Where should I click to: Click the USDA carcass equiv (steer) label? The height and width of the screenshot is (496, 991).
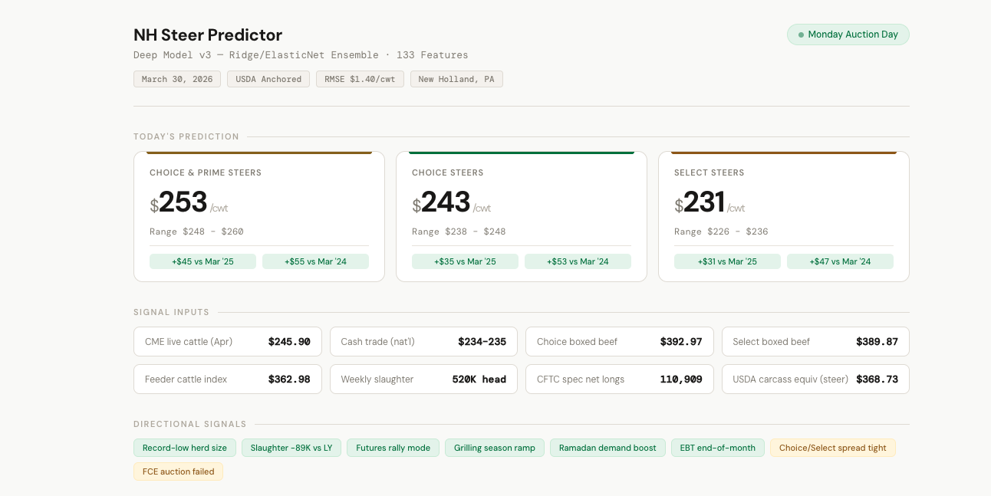tap(791, 379)
